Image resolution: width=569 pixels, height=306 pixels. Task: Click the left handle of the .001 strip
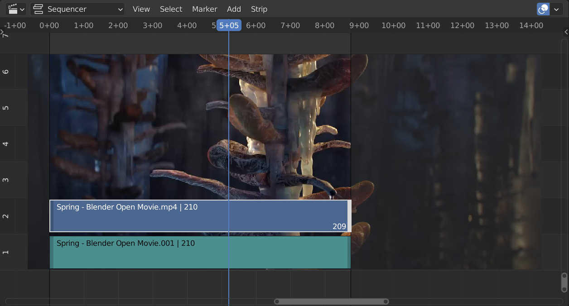[x=52, y=252]
